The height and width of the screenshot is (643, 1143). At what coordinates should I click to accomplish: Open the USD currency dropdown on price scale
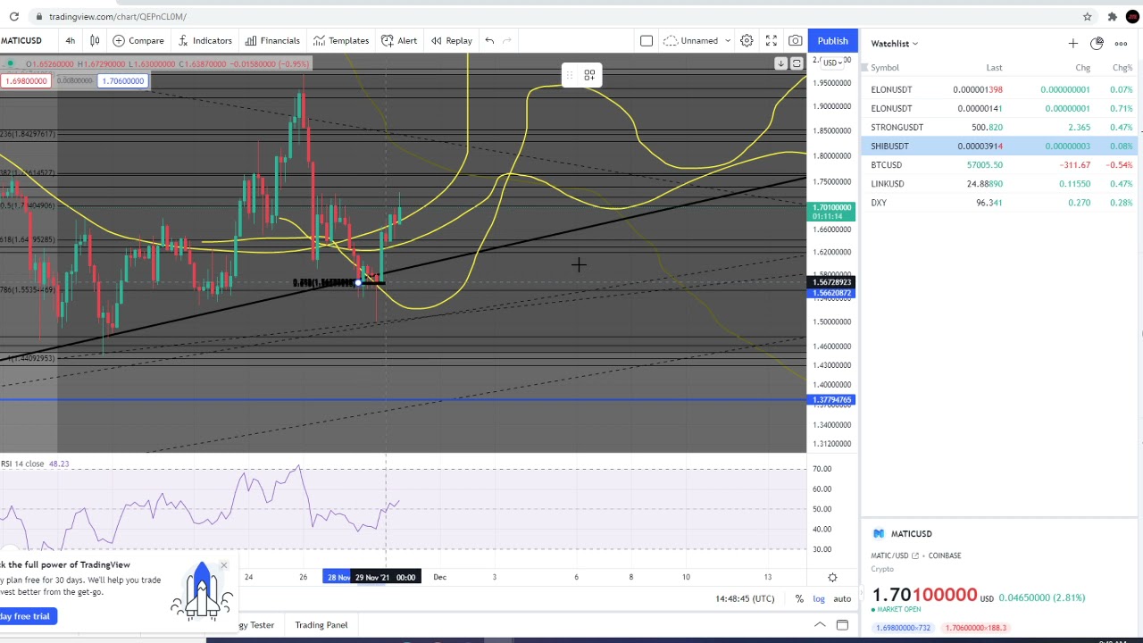[x=834, y=63]
